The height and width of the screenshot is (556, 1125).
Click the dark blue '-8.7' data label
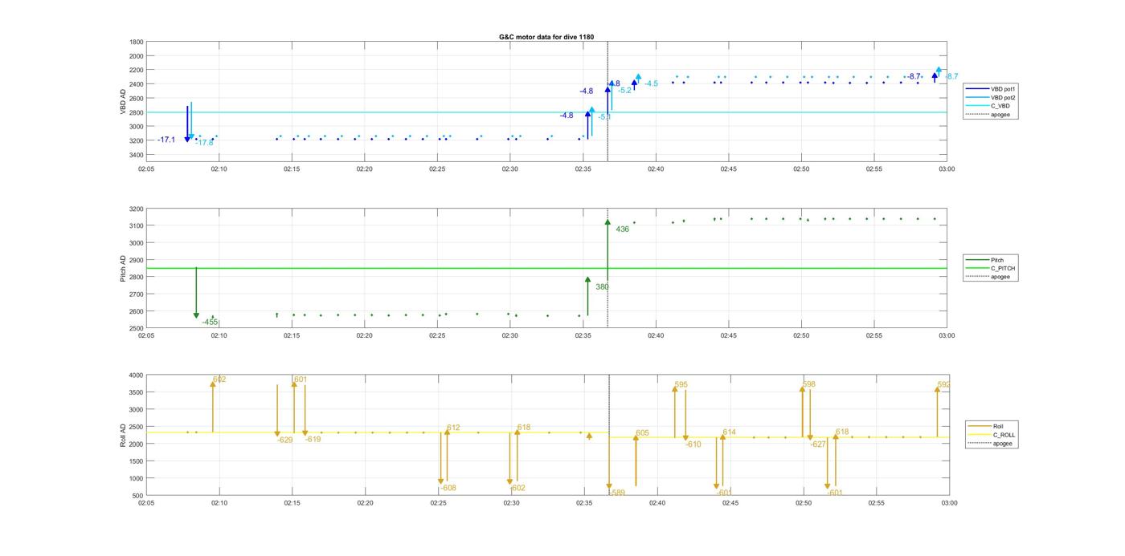tap(914, 76)
